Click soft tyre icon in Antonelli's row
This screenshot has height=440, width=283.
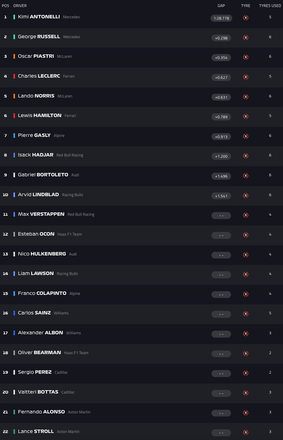246,18
